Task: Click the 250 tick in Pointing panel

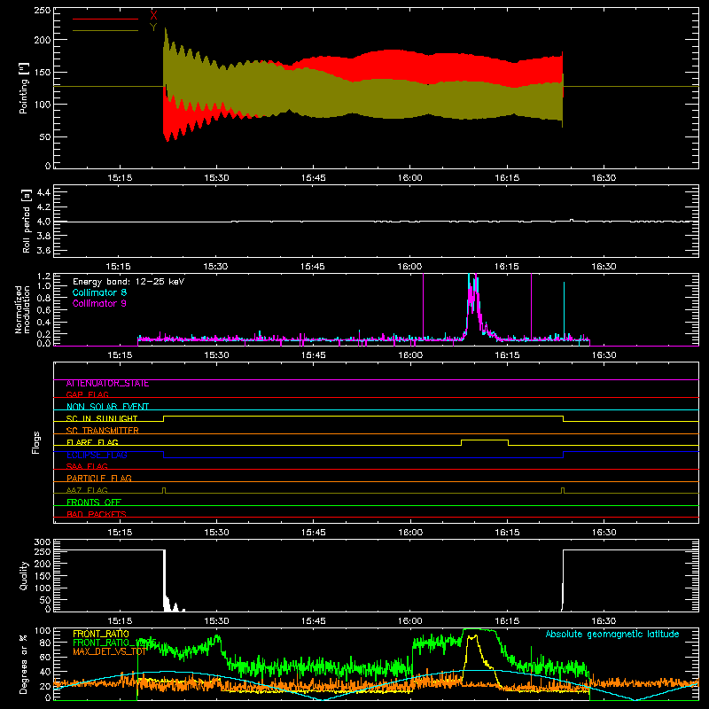Action: 43,10
